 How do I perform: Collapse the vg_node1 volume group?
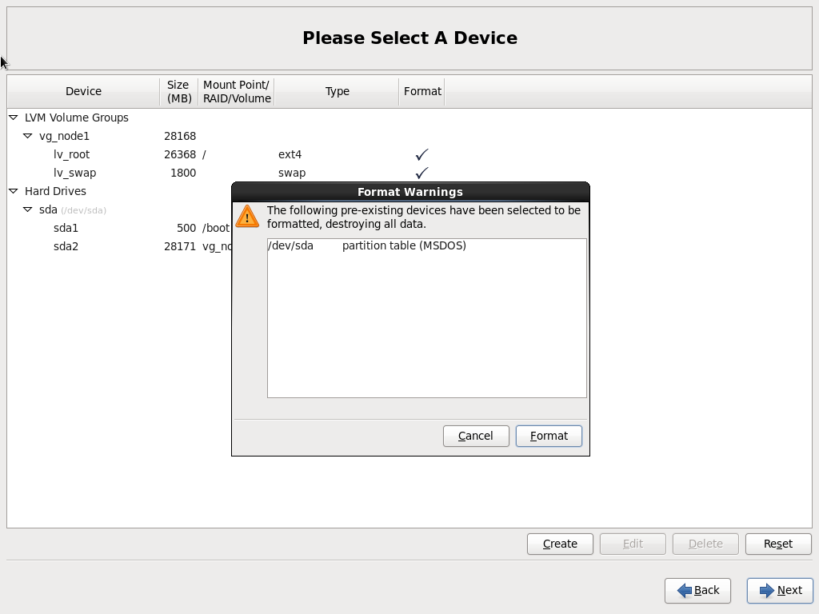[x=28, y=136]
